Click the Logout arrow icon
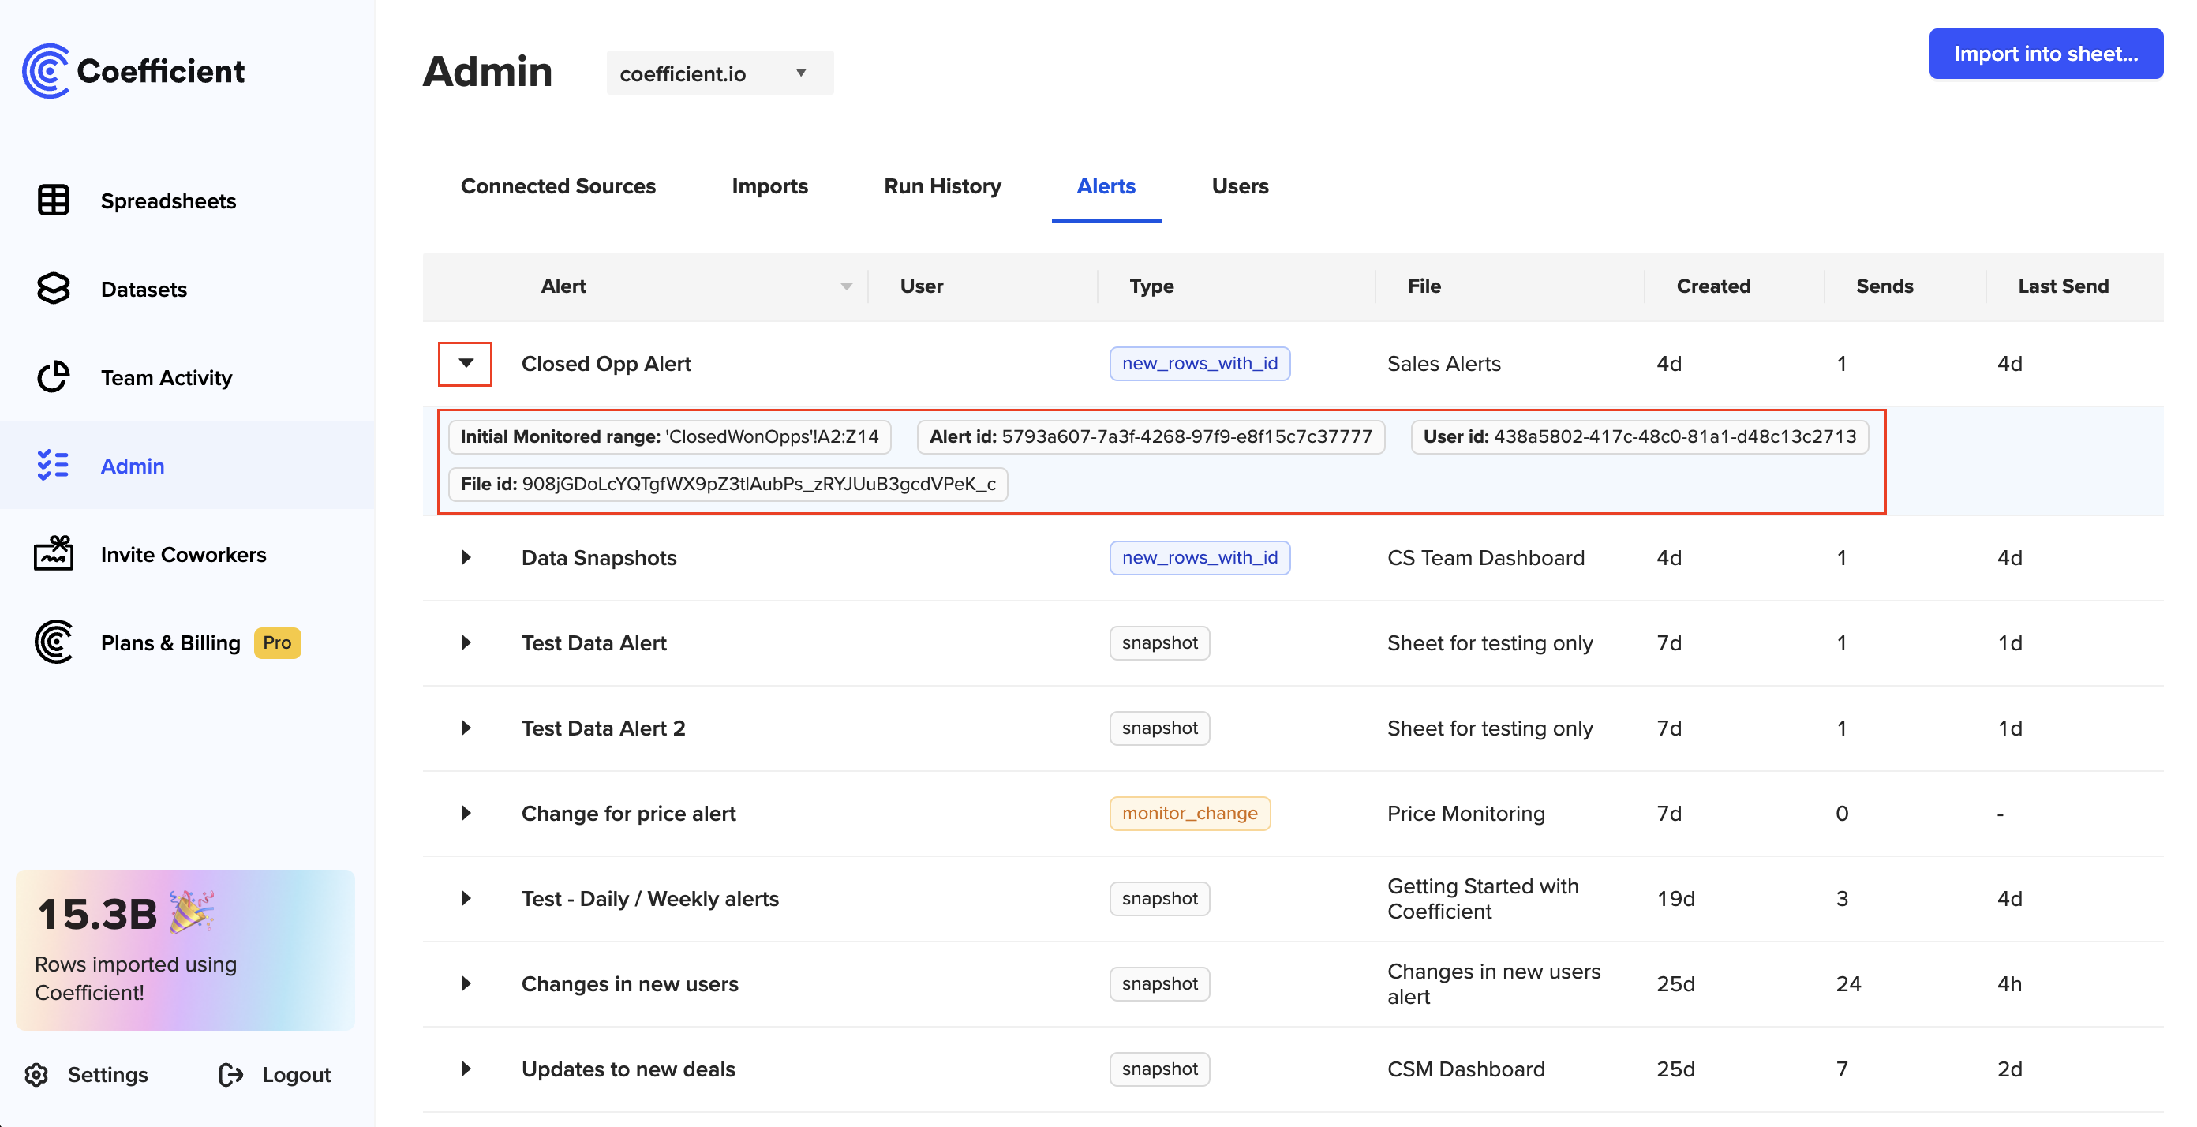Viewport: 2197px width, 1127px height. 231,1075
